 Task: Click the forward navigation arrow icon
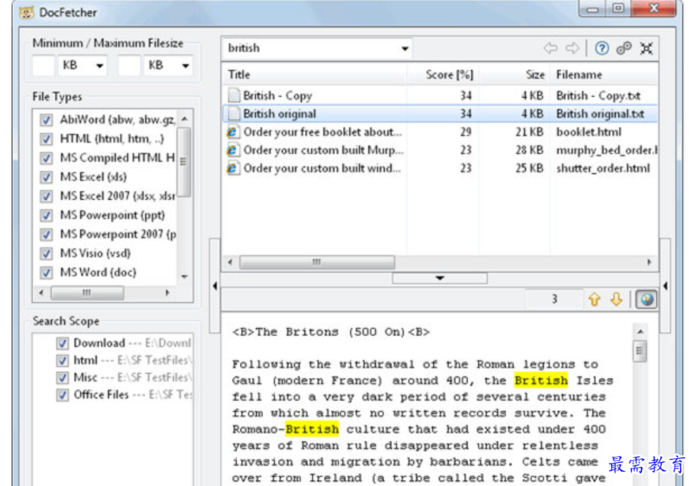573,48
